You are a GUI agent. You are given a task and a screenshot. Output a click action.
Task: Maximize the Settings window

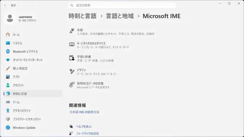229,3
